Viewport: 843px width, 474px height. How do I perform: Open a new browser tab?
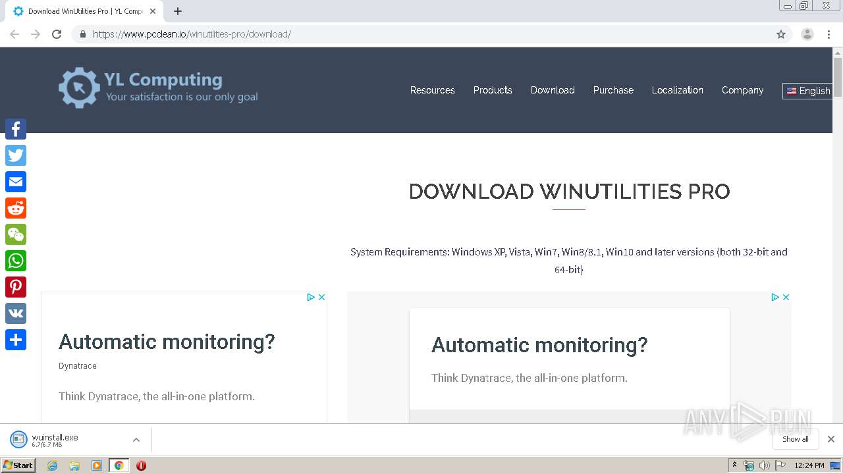pyautogui.click(x=178, y=11)
